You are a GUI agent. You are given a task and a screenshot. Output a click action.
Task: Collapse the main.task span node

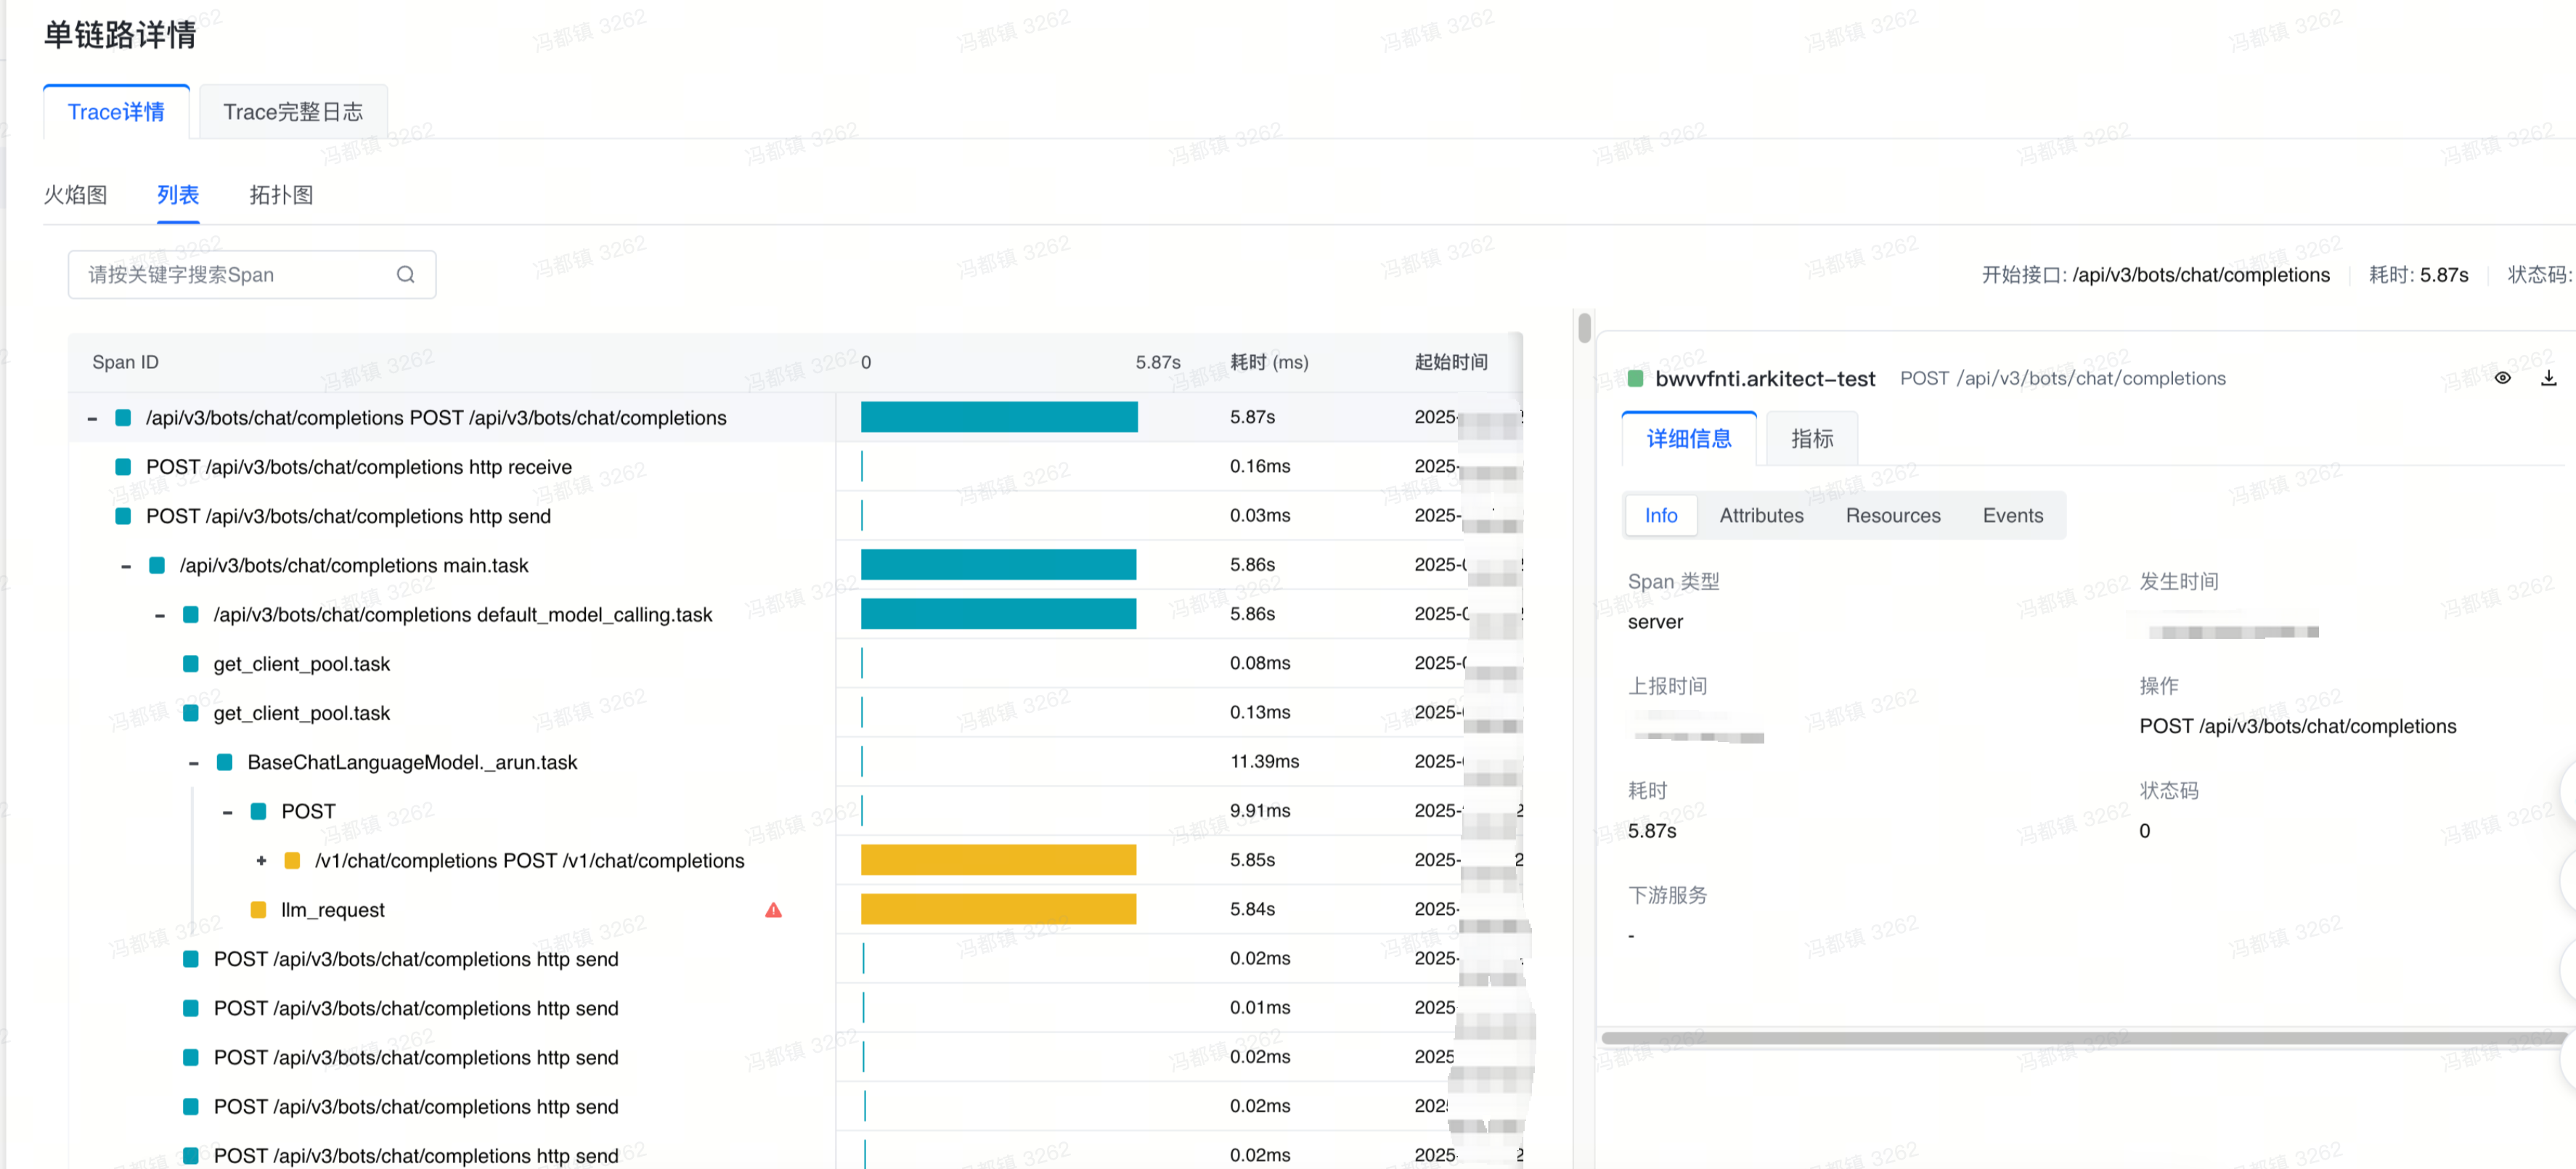[126, 566]
